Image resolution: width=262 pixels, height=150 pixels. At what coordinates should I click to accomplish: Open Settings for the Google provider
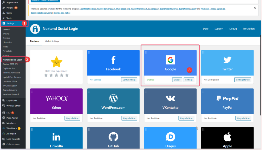[x=189, y=80]
